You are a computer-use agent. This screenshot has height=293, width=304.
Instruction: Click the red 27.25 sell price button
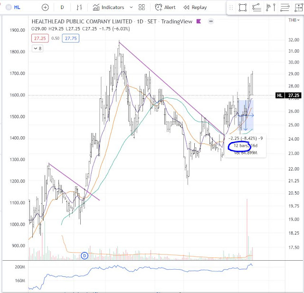pyautogui.click(x=40, y=38)
